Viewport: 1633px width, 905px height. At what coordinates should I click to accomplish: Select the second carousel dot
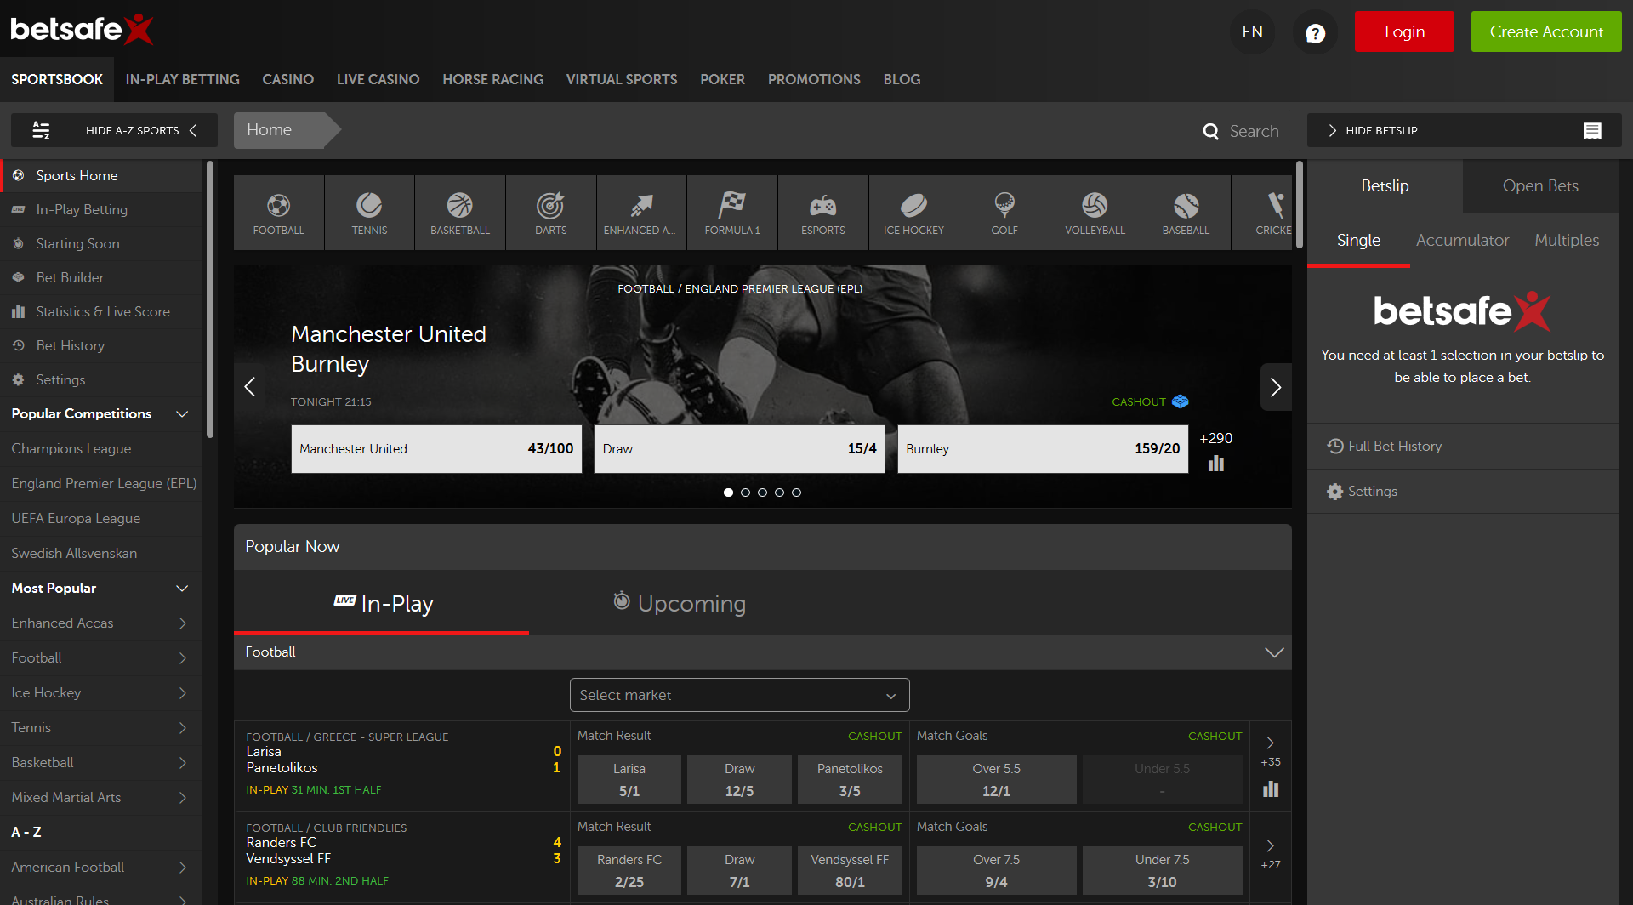(745, 492)
